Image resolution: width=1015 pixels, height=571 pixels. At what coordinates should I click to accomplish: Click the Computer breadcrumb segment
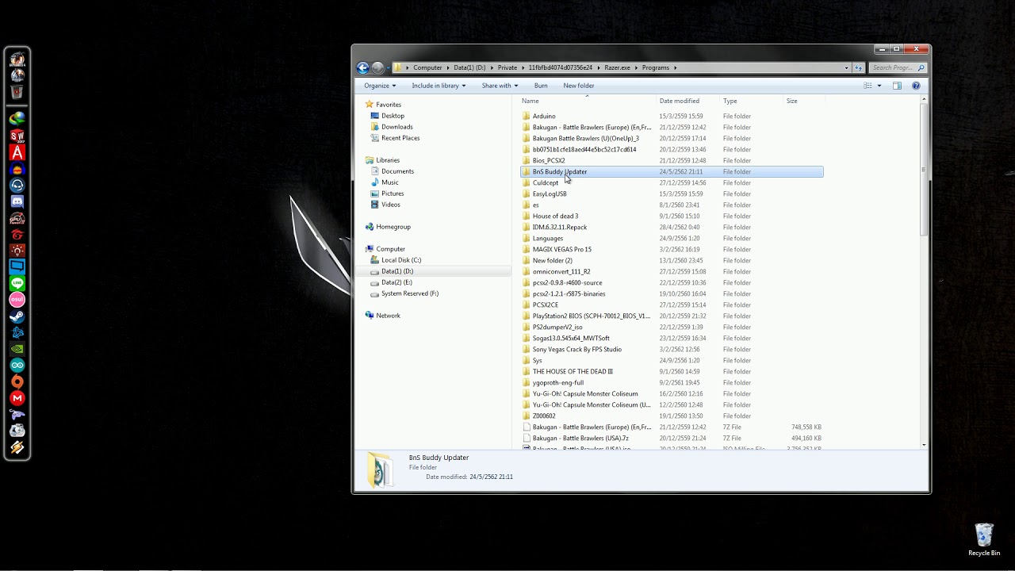click(427, 67)
